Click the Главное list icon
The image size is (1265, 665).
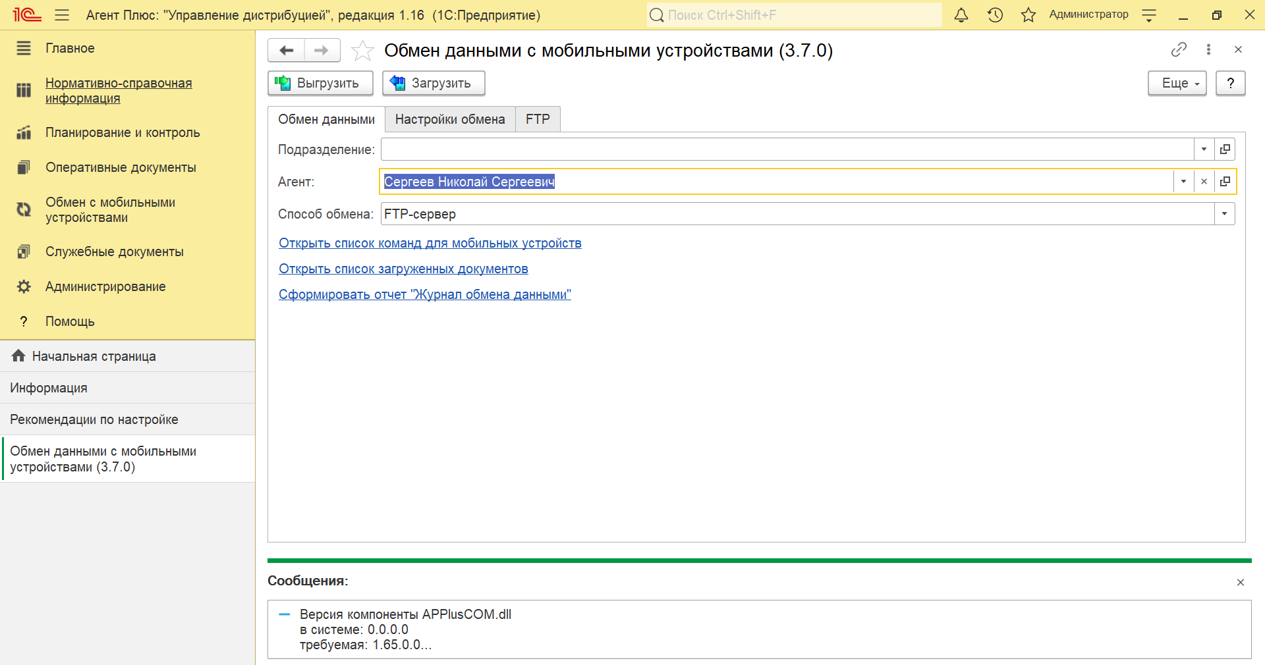24,48
